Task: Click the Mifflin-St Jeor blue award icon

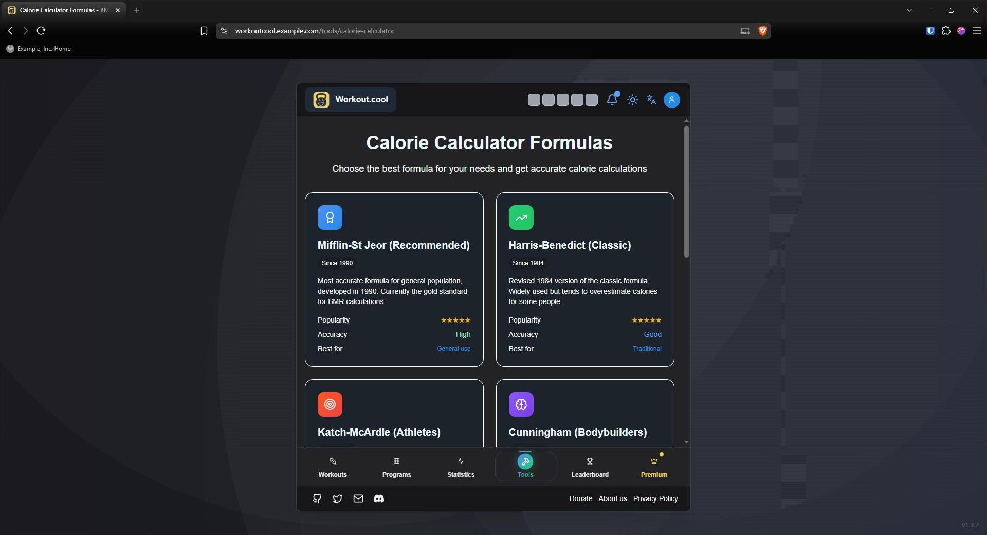Action: (330, 218)
